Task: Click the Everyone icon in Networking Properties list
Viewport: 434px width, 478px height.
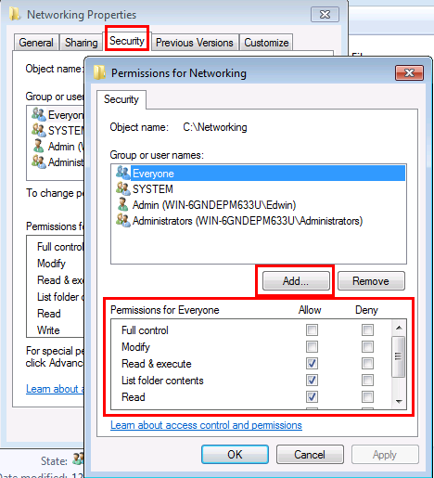Action: tap(39, 114)
